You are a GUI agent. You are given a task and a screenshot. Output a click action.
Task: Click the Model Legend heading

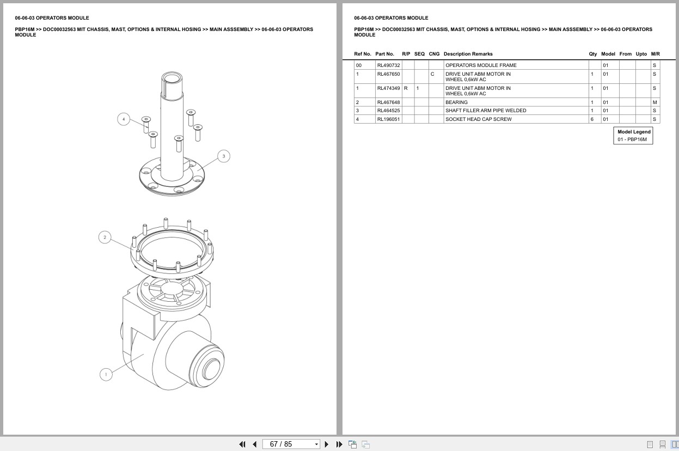(x=634, y=132)
